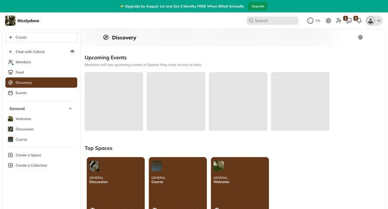Image resolution: width=388 pixels, height=209 pixels.
Task: Click the General section title
Action: [17, 108]
